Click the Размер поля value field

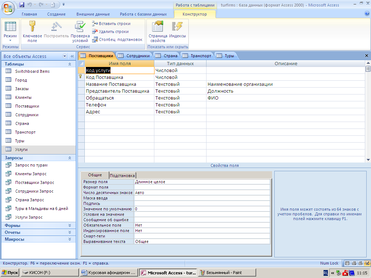click(202, 182)
